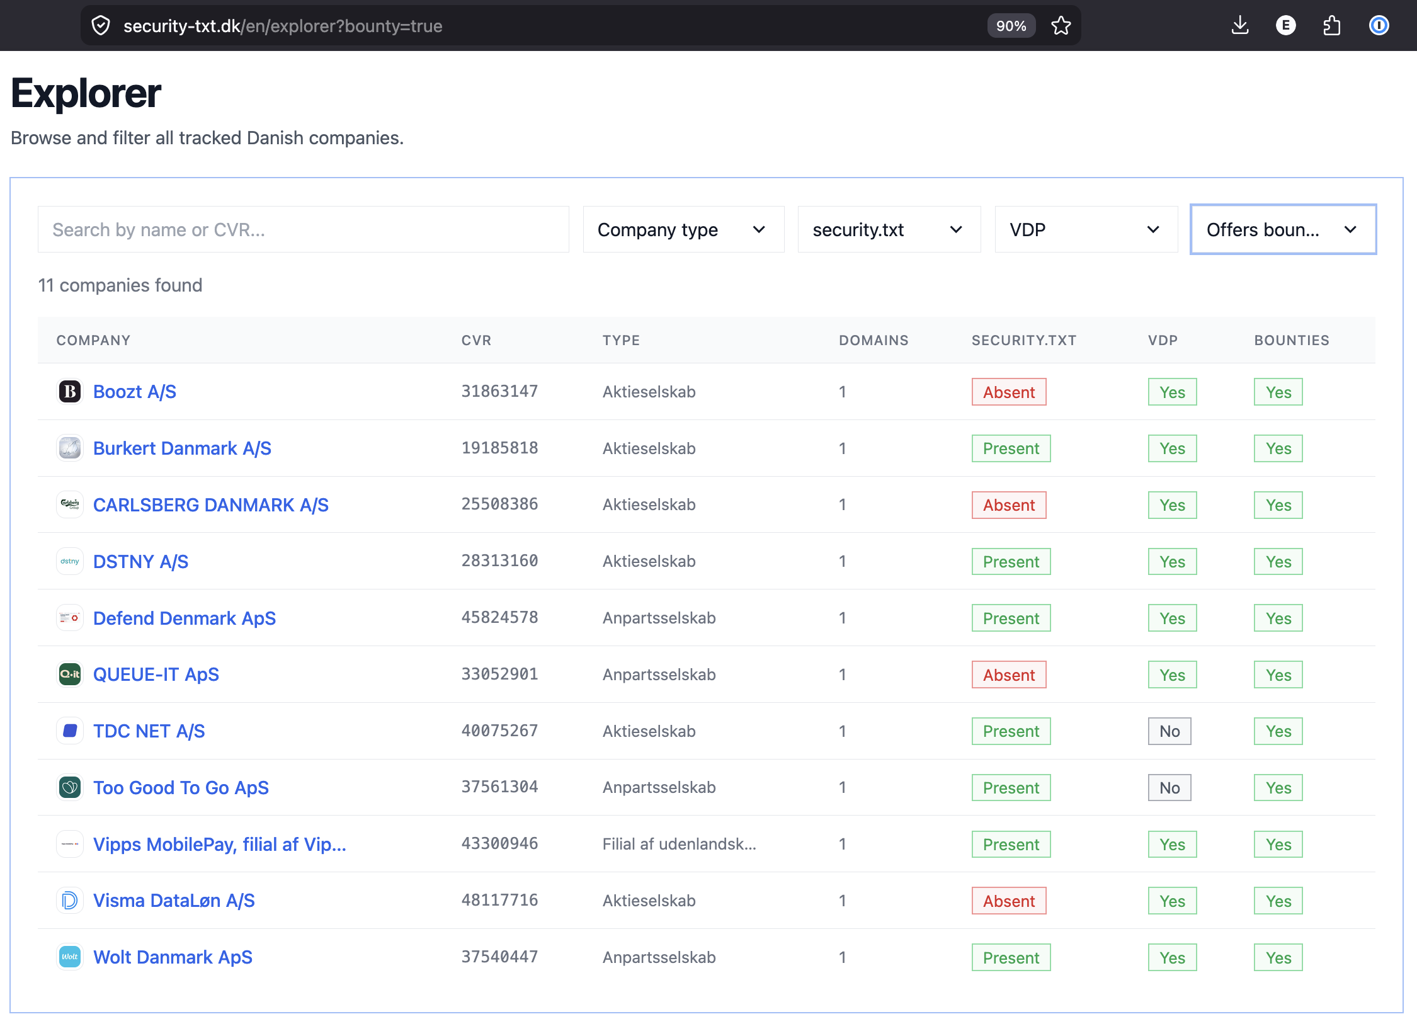Click the TYPE column header
This screenshot has width=1417, height=1019.
[x=621, y=340]
